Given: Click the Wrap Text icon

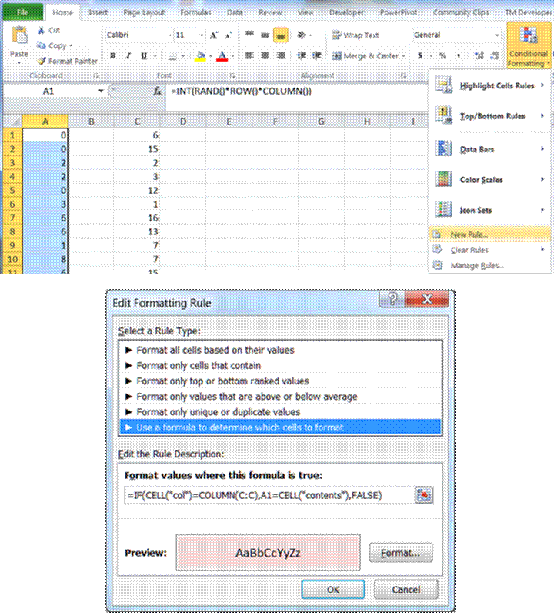Looking at the screenshot, I should coord(336,35).
